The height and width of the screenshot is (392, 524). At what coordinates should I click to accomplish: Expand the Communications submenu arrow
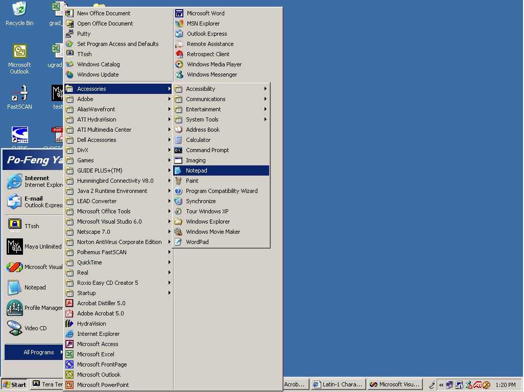click(266, 99)
